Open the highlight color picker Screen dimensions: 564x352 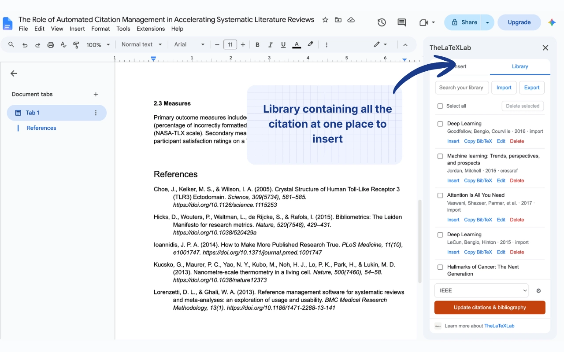click(311, 44)
